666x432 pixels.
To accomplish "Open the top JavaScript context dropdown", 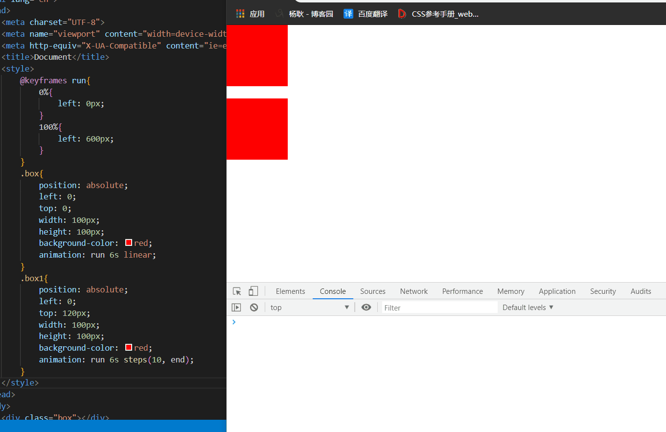I will point(309,308).
